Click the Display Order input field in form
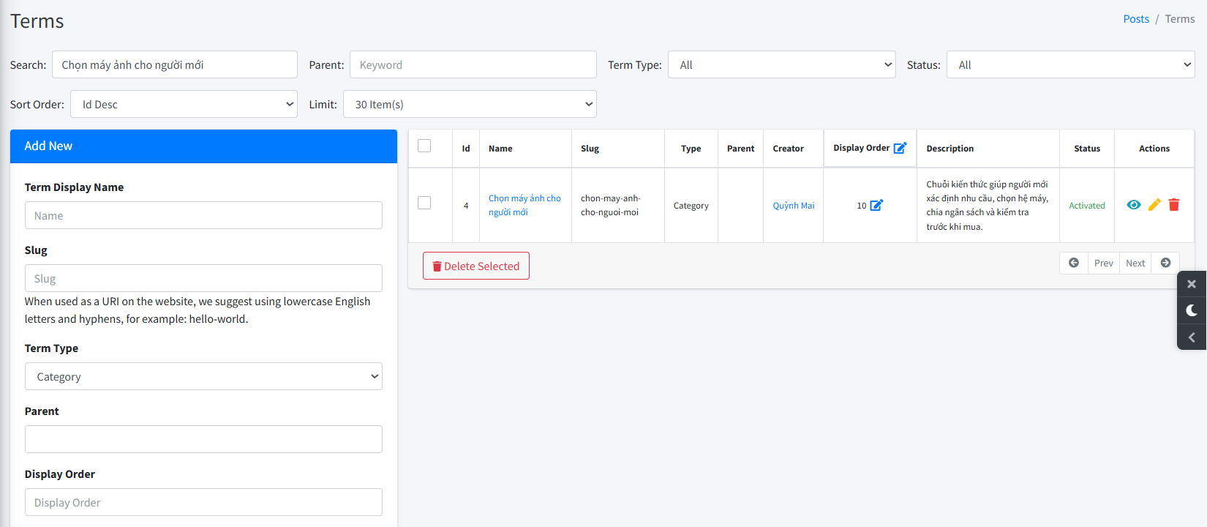Viewport: 1207px width, 527px height. pyautogui.click(x=203, y=502)
